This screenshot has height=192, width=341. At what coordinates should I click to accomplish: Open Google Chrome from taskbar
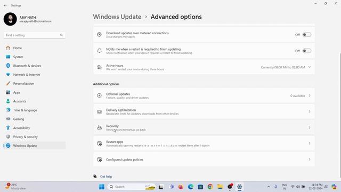(210, 187)
